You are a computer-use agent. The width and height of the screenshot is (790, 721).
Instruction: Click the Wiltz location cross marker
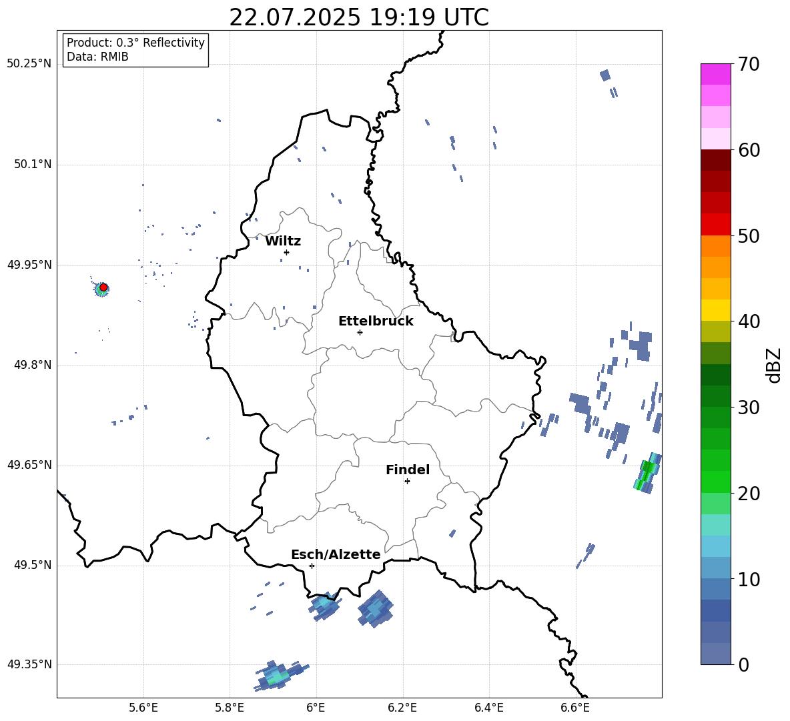pyautogui.click(x=286, y=252)
